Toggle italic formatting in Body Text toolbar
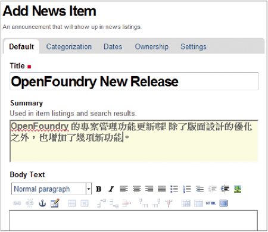This screenshot has height=232, width=268. tap(111, 189)
